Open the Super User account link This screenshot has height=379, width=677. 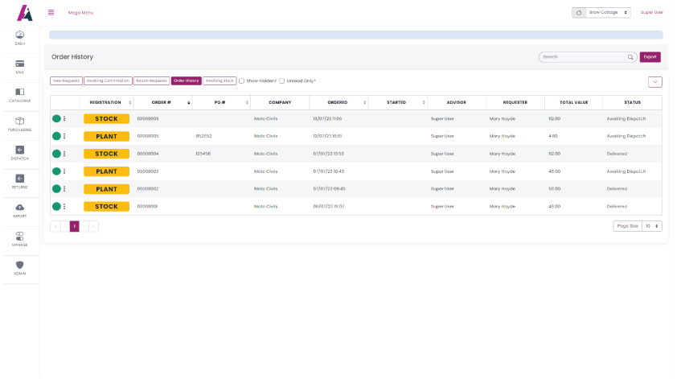[651, 13]
